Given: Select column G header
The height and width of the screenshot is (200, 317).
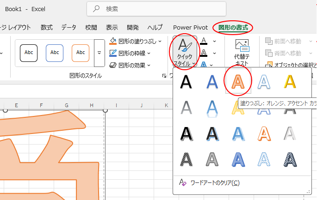Looking at the screenshot, I should pyautogui.click(x=67, y=105).
